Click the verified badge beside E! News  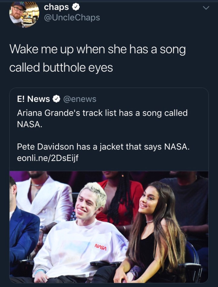(x=56, y=99)
